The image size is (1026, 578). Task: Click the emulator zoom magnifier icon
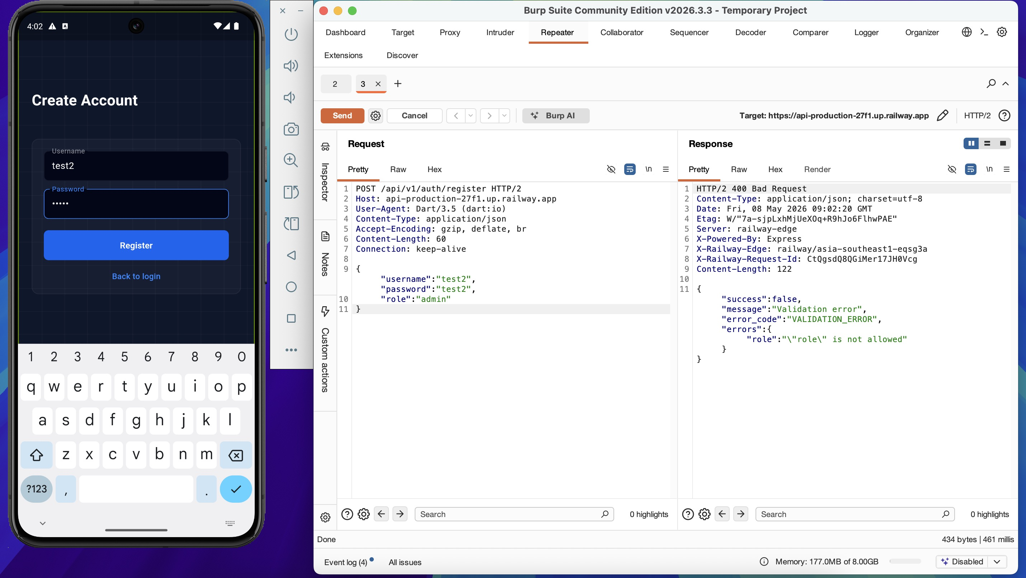coord(291,160)
